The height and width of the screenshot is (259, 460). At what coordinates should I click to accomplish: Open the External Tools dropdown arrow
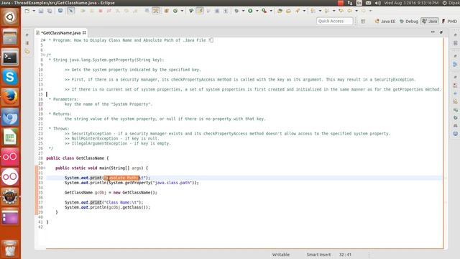271,11
